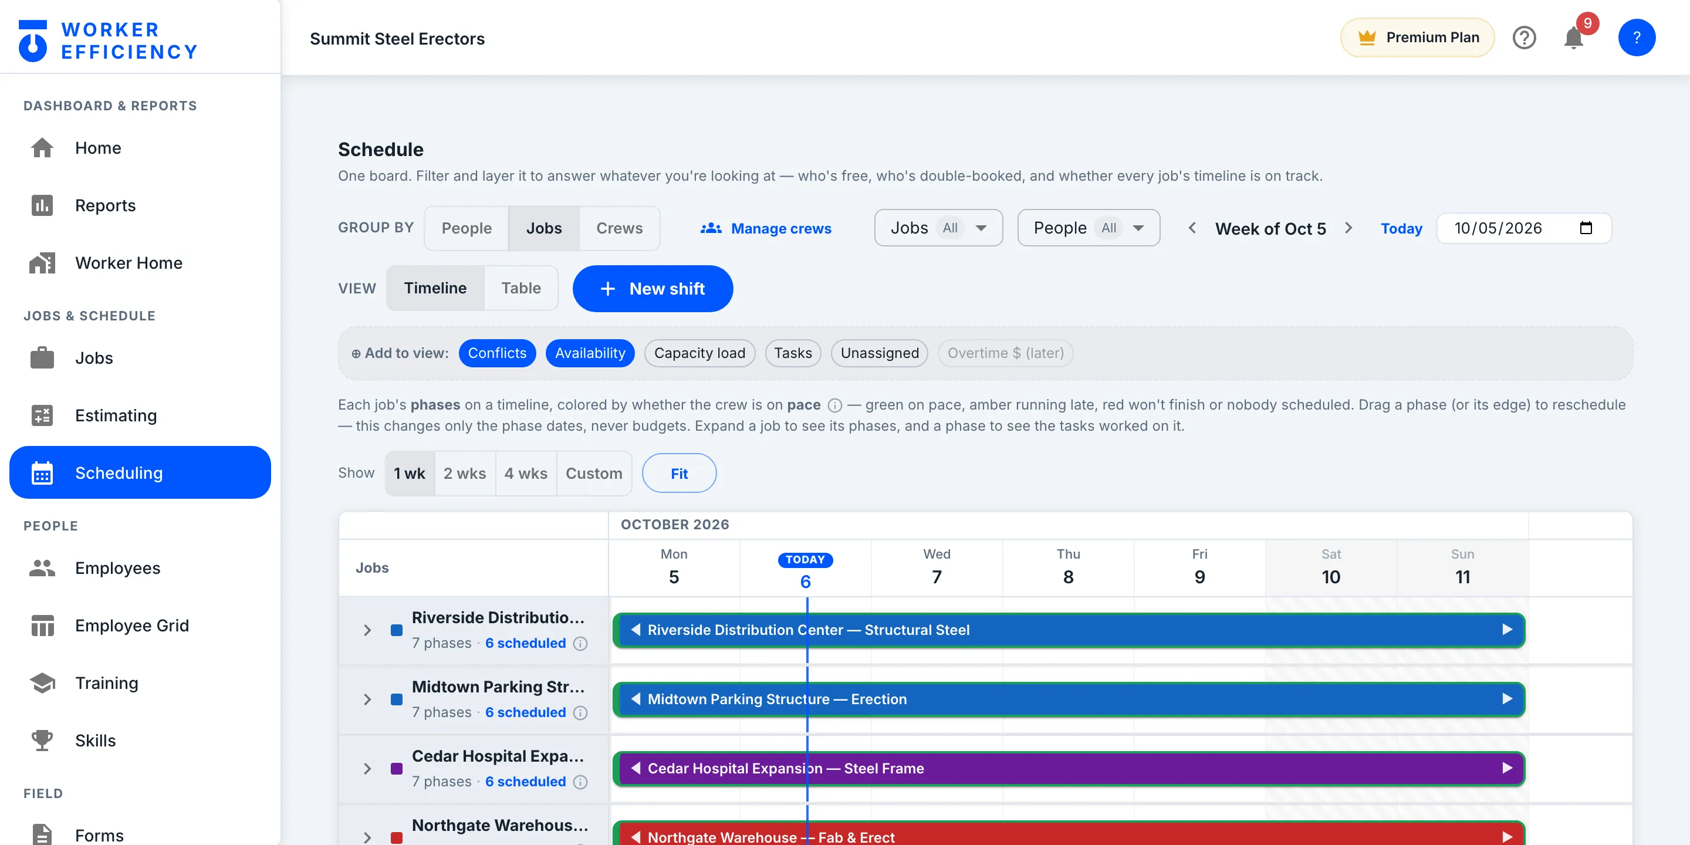Click the Reports chart icon
1690x845 pixels.
coord(42,205)
